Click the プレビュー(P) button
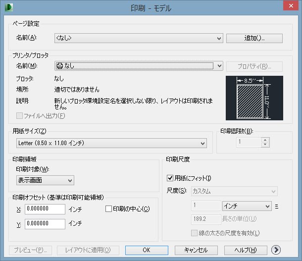This screenshot has width=302, height=261. [x=30, y=250]
